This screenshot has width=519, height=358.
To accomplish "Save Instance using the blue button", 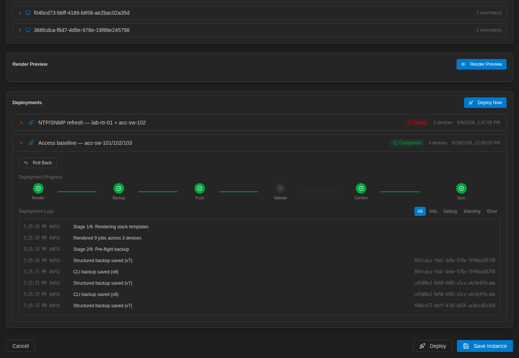I will [485, 346].
